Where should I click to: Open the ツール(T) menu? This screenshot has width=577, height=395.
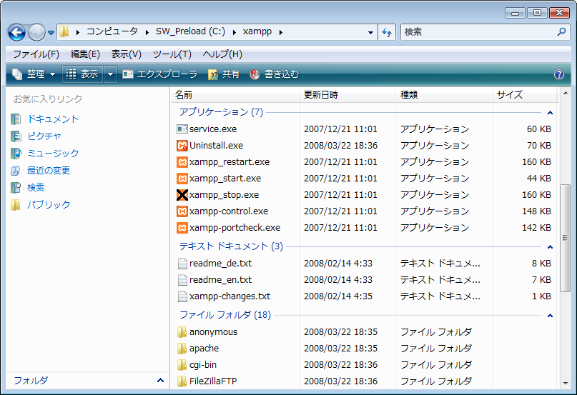[172, 54]
